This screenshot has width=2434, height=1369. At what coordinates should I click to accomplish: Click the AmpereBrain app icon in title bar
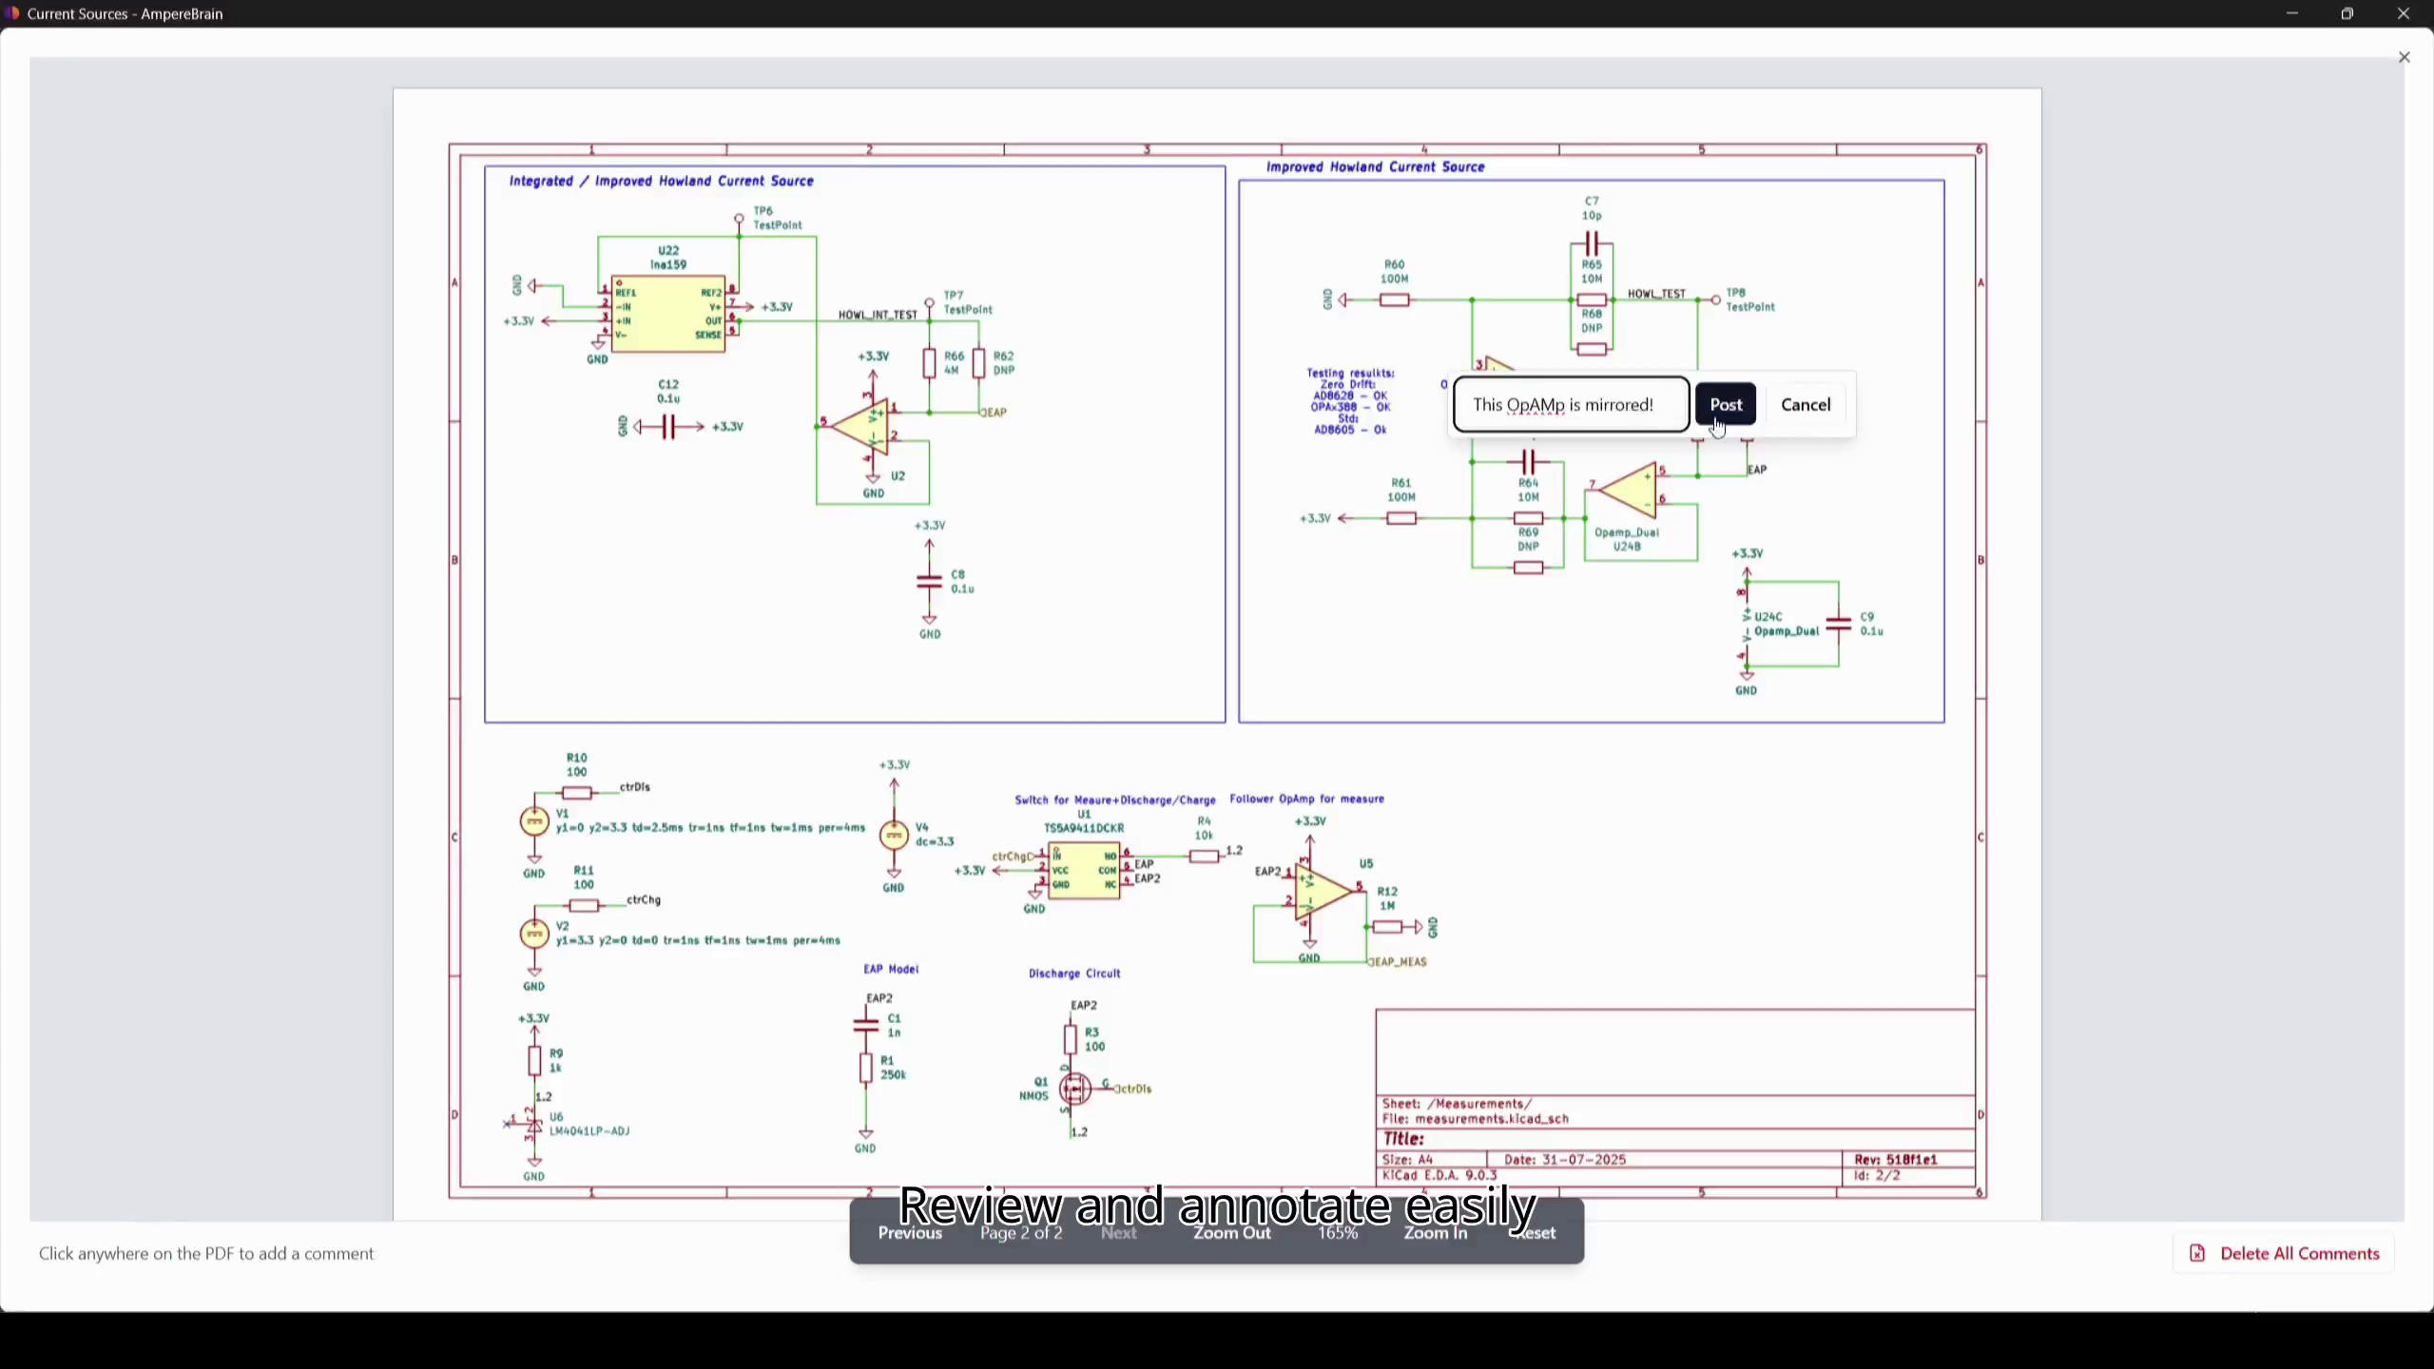tap(11, 13)
